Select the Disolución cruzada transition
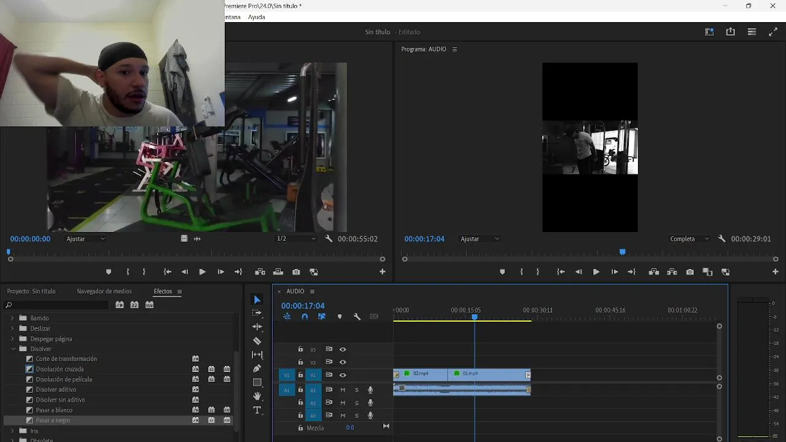Viewport: 786px width, 442px height. pyautogui.click(x=60, y=369)
